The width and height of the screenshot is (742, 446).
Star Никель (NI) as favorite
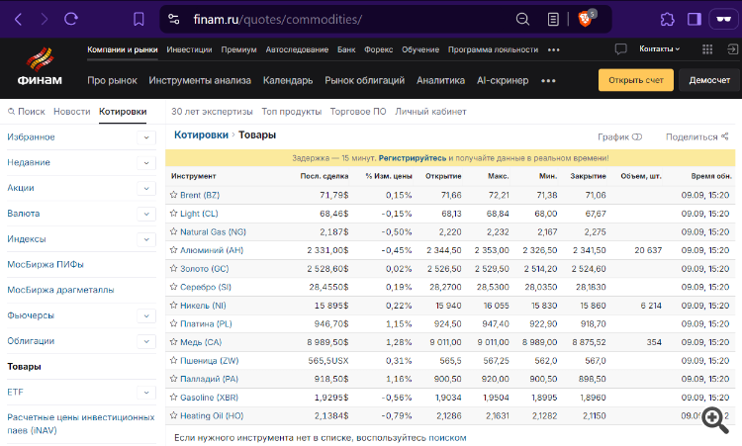click(174, 306)
